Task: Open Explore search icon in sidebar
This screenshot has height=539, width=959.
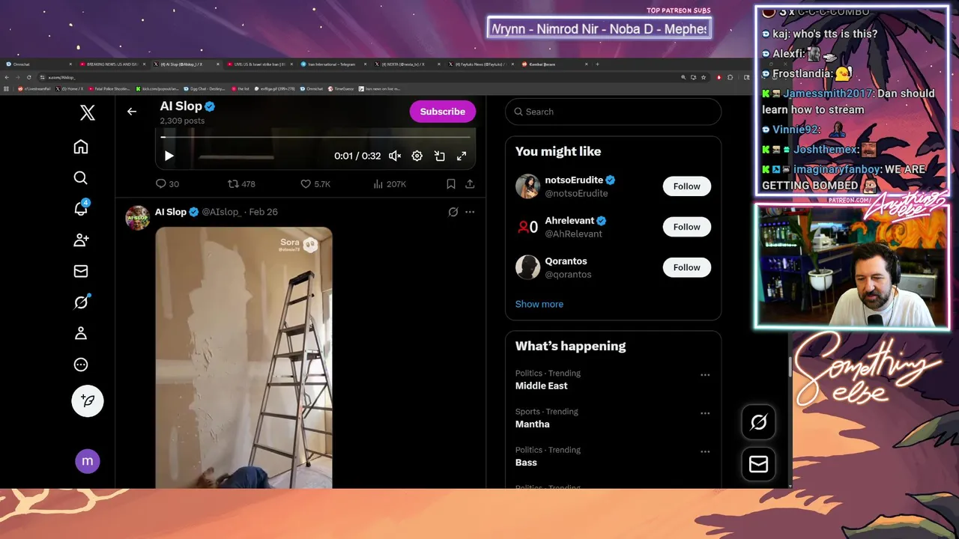Action: [x=81, y=177]
